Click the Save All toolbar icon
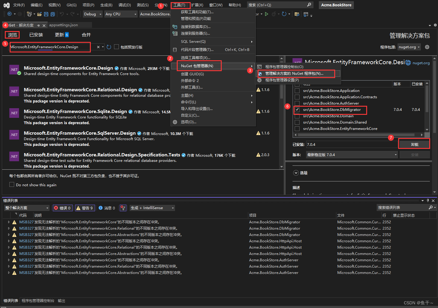 53,14
